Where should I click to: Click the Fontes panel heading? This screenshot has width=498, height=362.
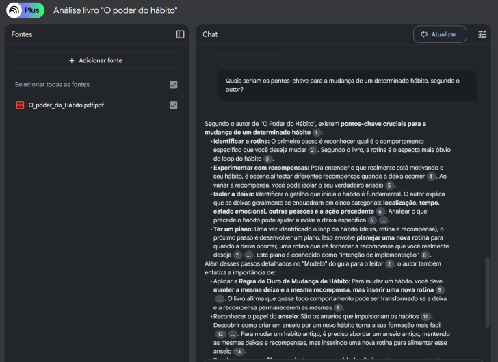[x=22, y=34]
